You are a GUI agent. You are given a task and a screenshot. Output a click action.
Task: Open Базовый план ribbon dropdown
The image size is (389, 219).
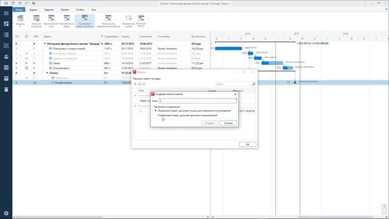click(141, 21)
